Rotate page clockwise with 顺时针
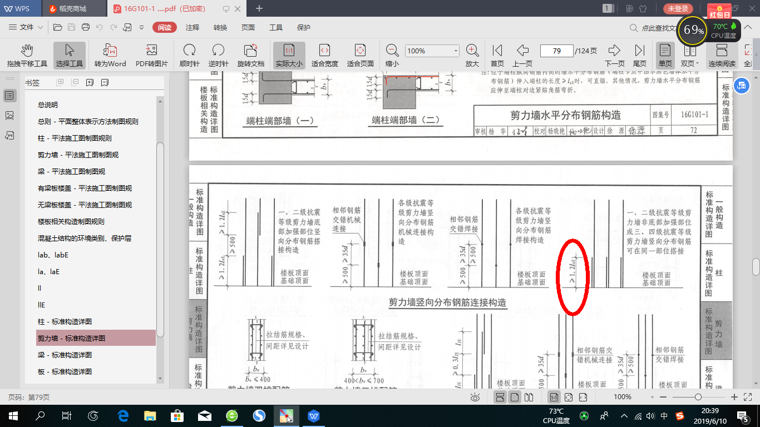760x427 pixels. pos(190,56)
